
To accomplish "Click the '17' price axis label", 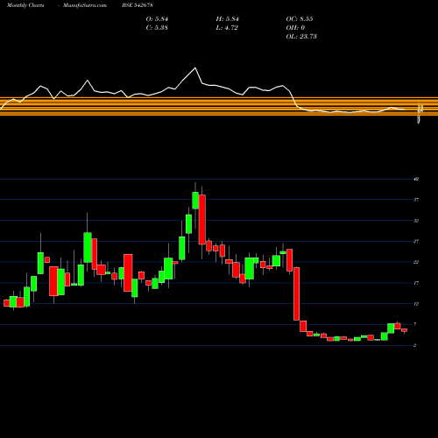I will [416, 283].
